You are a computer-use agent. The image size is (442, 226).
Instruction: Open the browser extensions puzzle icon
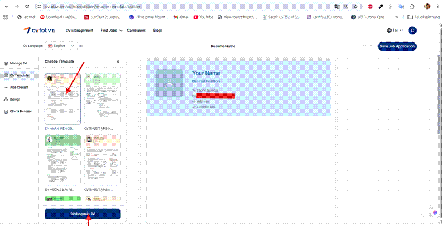(411, 6)
